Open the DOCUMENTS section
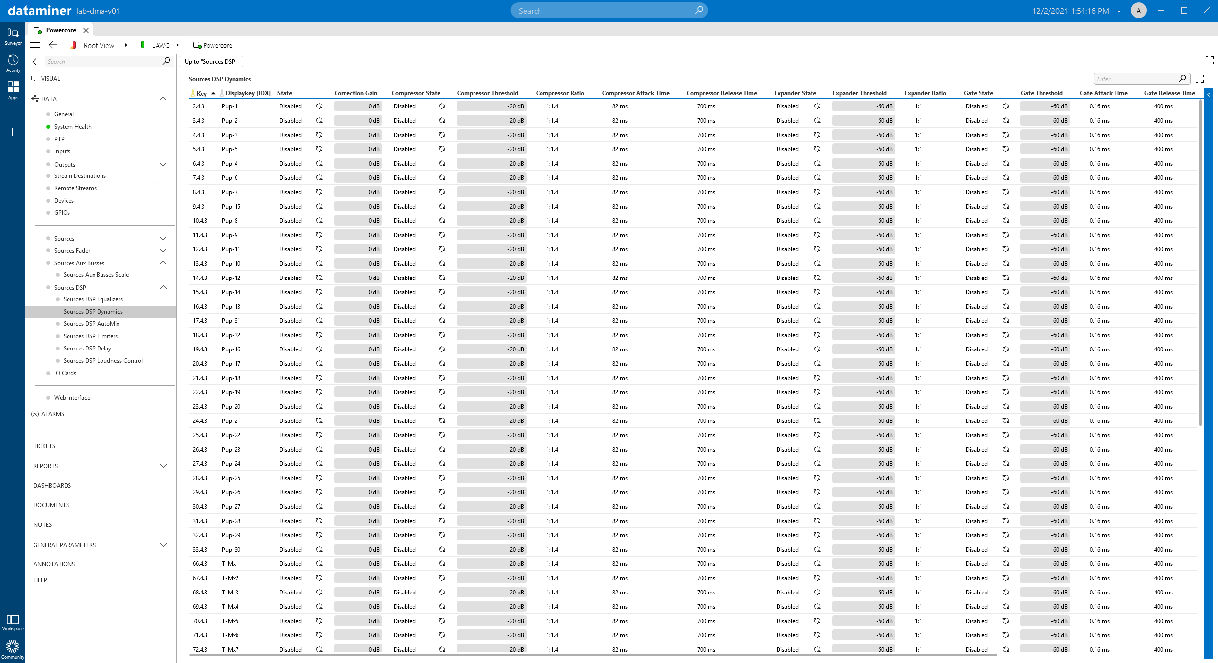Screen dimensions: 1218x663 (x=51, y=505)
